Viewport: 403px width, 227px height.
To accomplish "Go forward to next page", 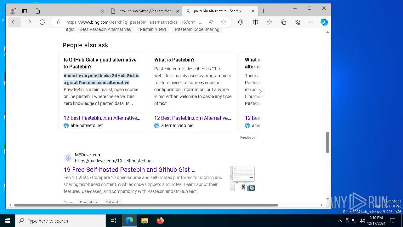I will click(28, 22).
